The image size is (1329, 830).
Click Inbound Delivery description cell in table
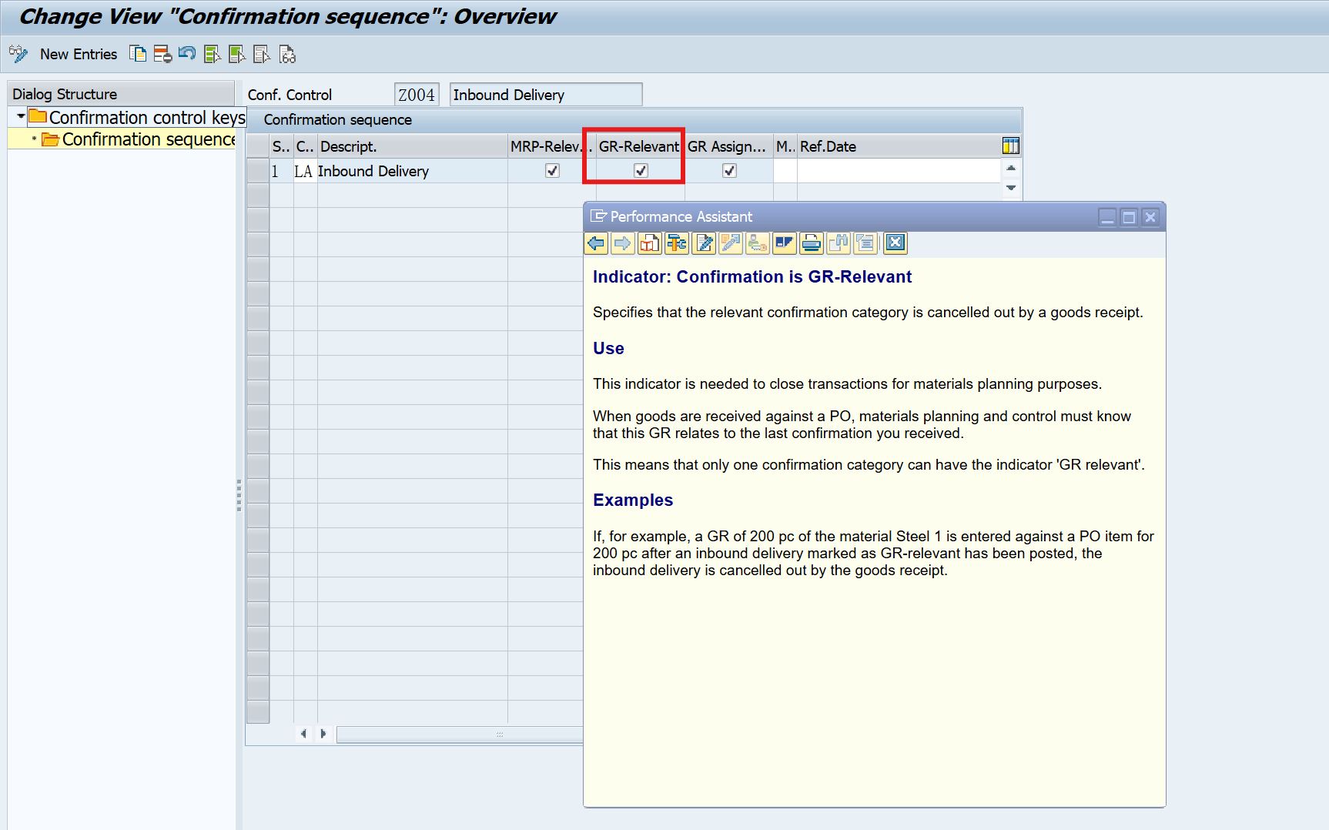[x=412, y=171]
